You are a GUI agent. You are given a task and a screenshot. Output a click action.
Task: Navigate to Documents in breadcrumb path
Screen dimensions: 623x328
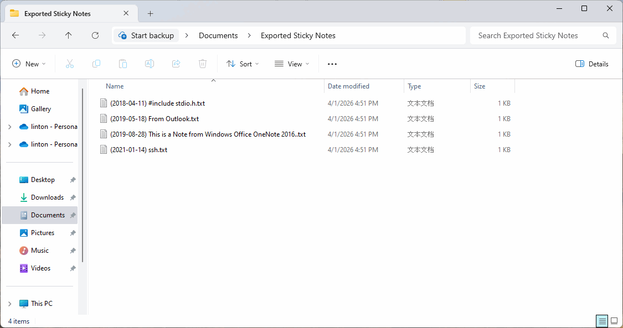(x=218, y=35)
